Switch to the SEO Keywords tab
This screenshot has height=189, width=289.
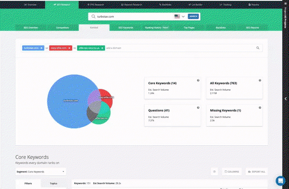[126, 28]
